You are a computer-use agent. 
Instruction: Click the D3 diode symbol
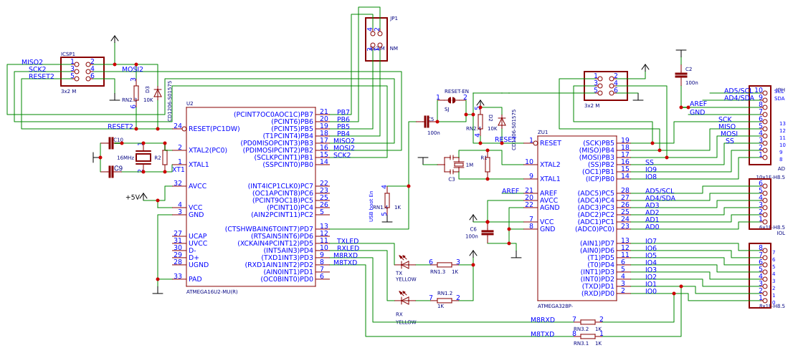(158, 93)
